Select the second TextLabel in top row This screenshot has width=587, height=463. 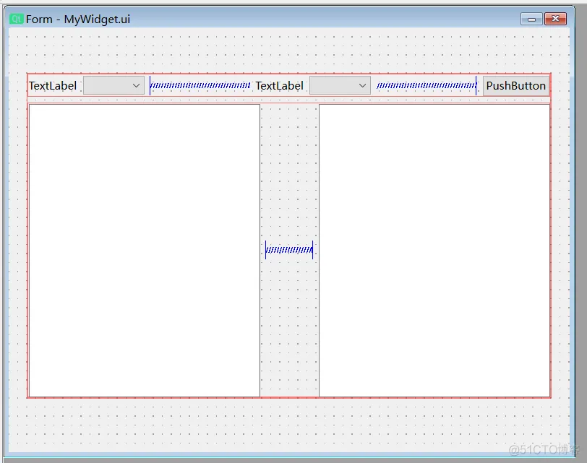tap(279, 86)
